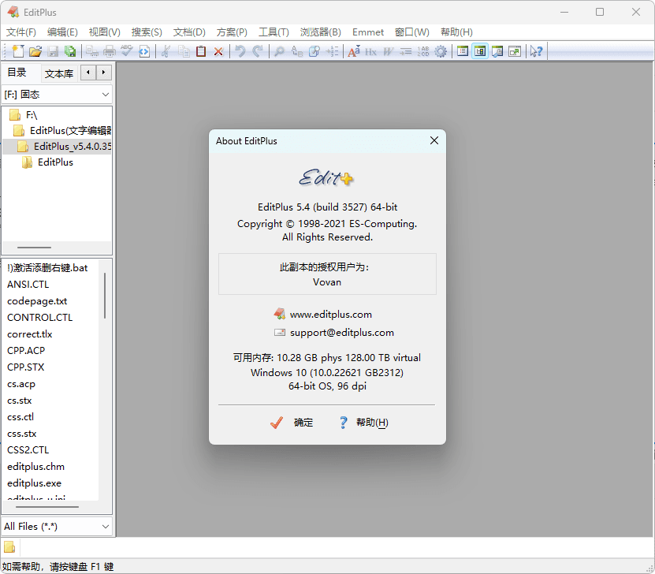Select the EditPlus subfolder in the tree
Image resolution: width=655 pixels, height=574 pixels.
55,162
